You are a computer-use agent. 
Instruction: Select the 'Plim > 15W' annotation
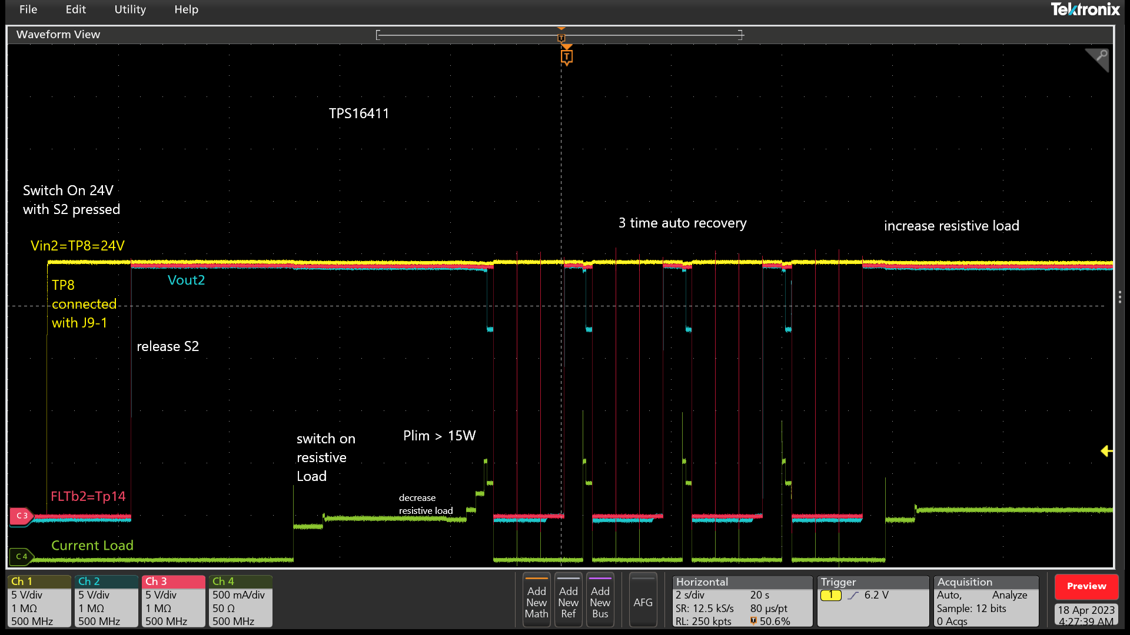439,436
